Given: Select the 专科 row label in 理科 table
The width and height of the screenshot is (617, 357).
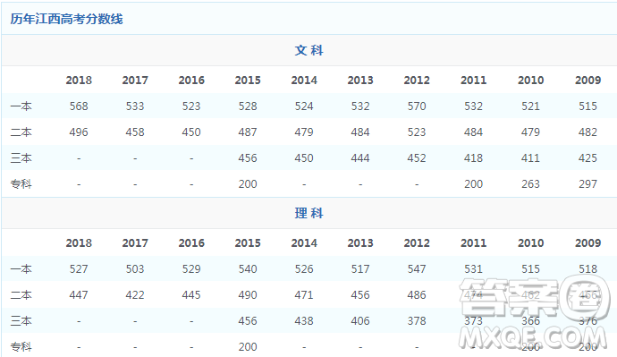Looking at the screenshot, I should (21, 347).
